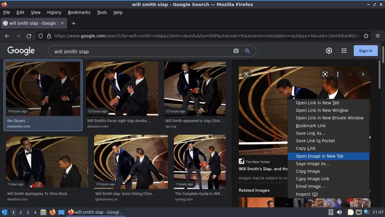
Task: Click the Will Smith's Oscar night slap shocks caption
Action: pos(119,121)
